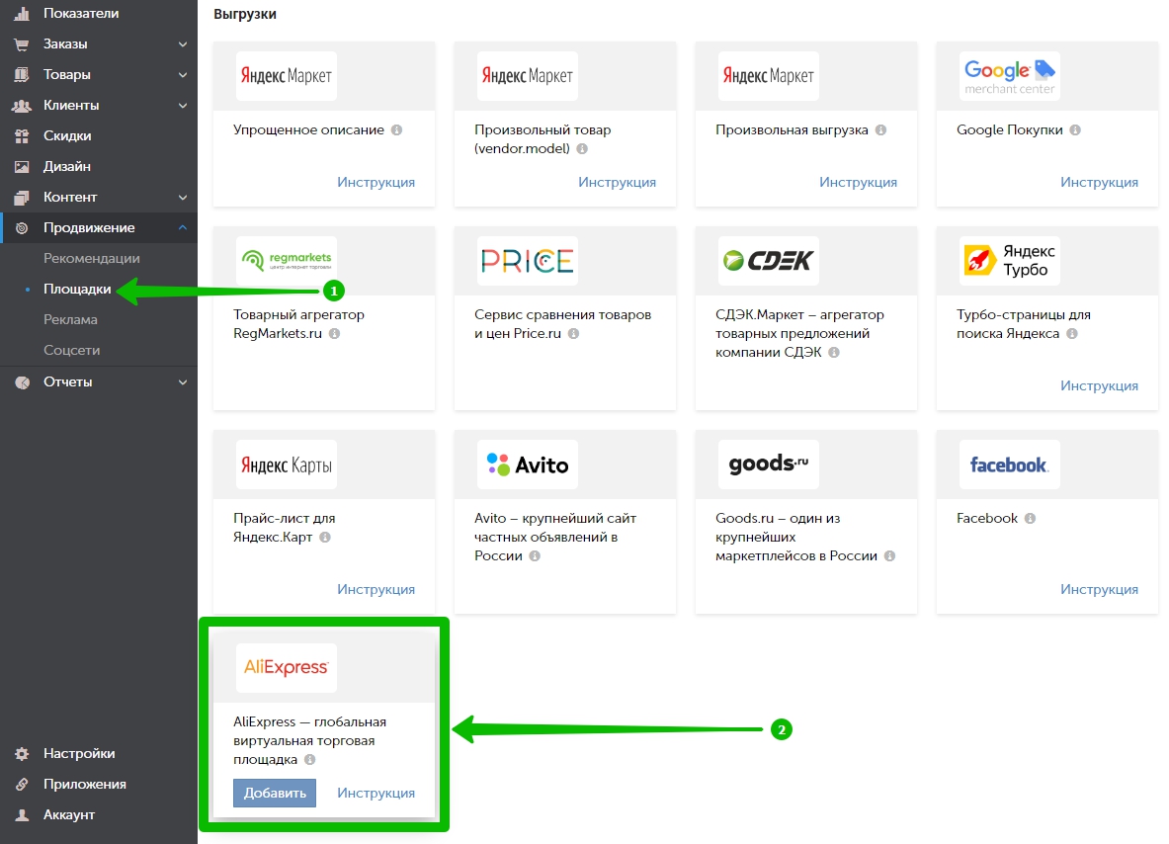Click info icon next to Facebook label
Image resolution: width=1169 pixels, height=844 pixels.
[1030, 518]
